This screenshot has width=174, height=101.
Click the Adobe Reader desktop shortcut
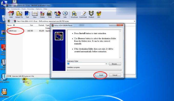click(3, 50)
